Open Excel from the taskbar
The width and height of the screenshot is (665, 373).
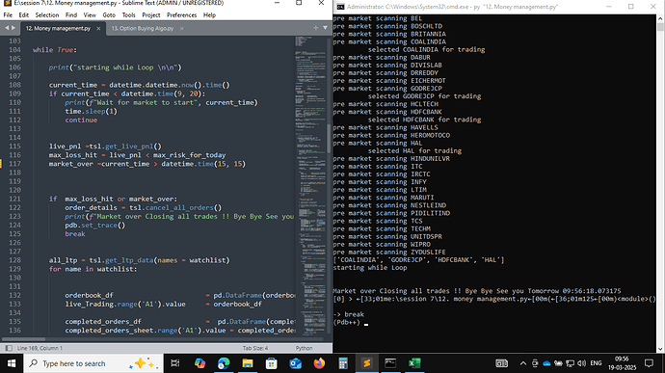[x=414, y=363]
